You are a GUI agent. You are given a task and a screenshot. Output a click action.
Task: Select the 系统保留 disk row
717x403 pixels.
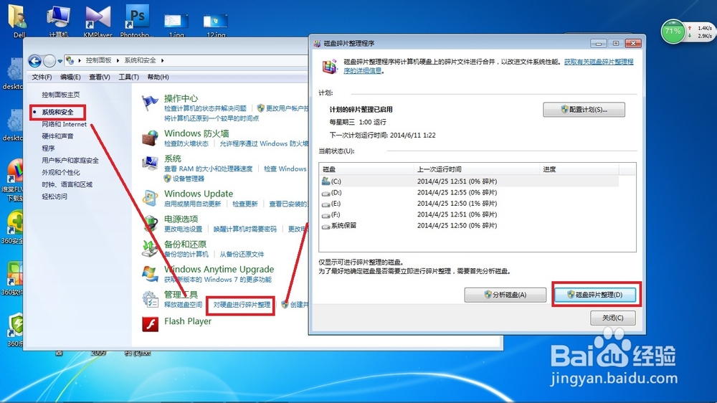470,225
